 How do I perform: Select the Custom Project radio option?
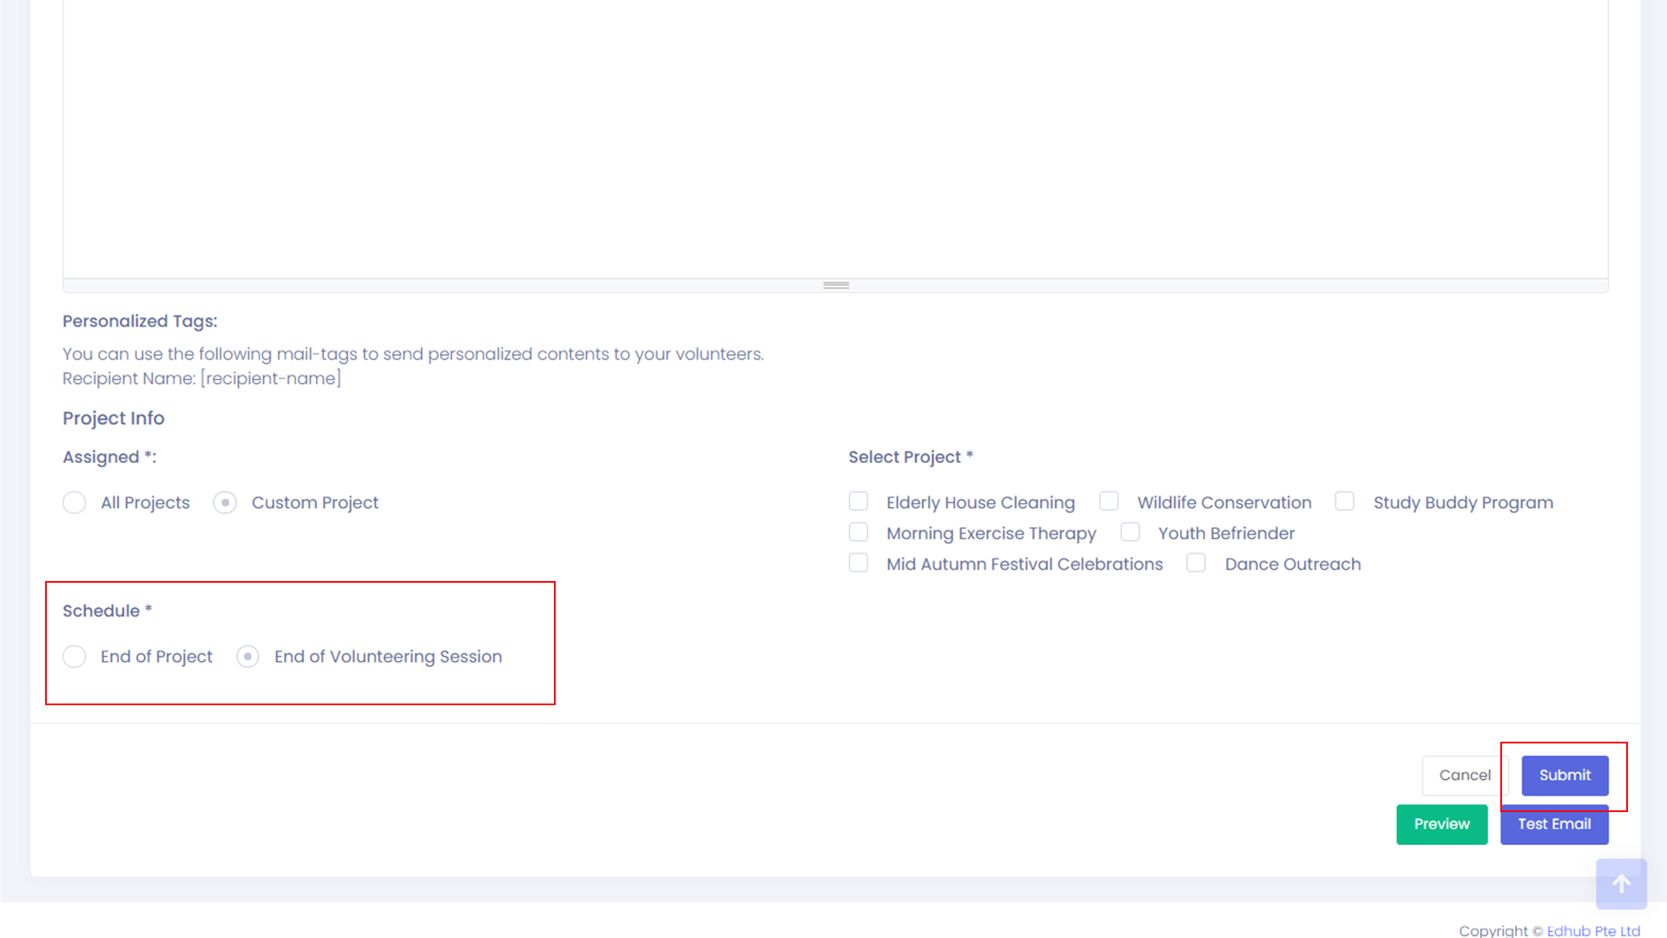[x=225, y=503]
